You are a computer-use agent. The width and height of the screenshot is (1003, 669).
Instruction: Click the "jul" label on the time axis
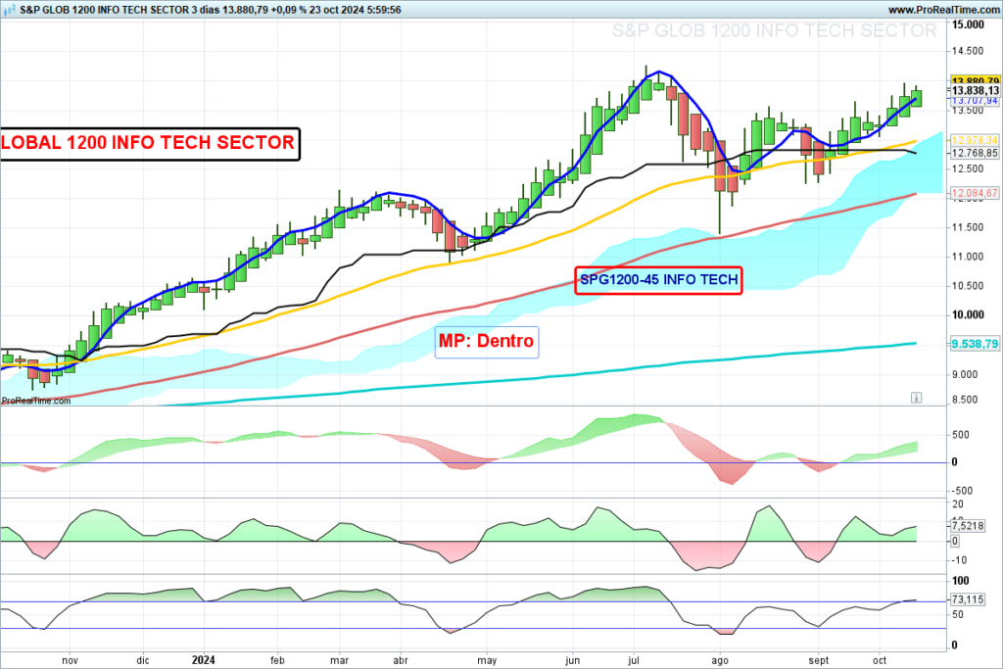tap(634, 660)
